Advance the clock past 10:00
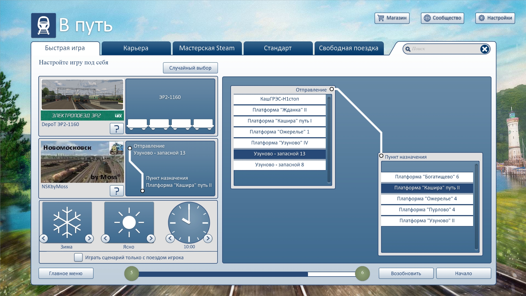526x296 pixels. click(208, 238)
